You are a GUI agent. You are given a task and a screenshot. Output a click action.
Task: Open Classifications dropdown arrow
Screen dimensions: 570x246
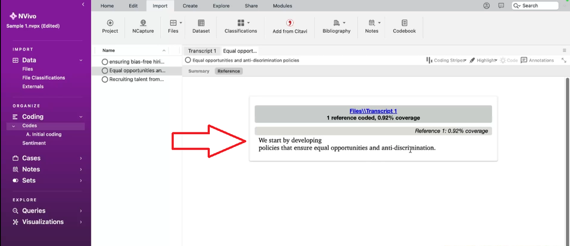(x=248, y=22)
